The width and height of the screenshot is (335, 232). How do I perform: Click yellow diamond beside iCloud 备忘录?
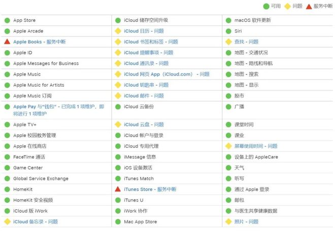(7, 222)
